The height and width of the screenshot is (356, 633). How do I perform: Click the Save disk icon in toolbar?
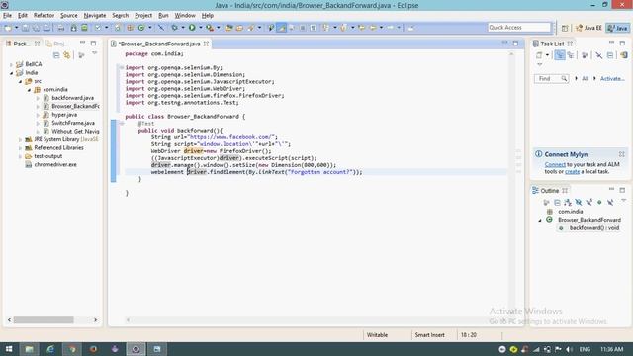coord(26,28)
